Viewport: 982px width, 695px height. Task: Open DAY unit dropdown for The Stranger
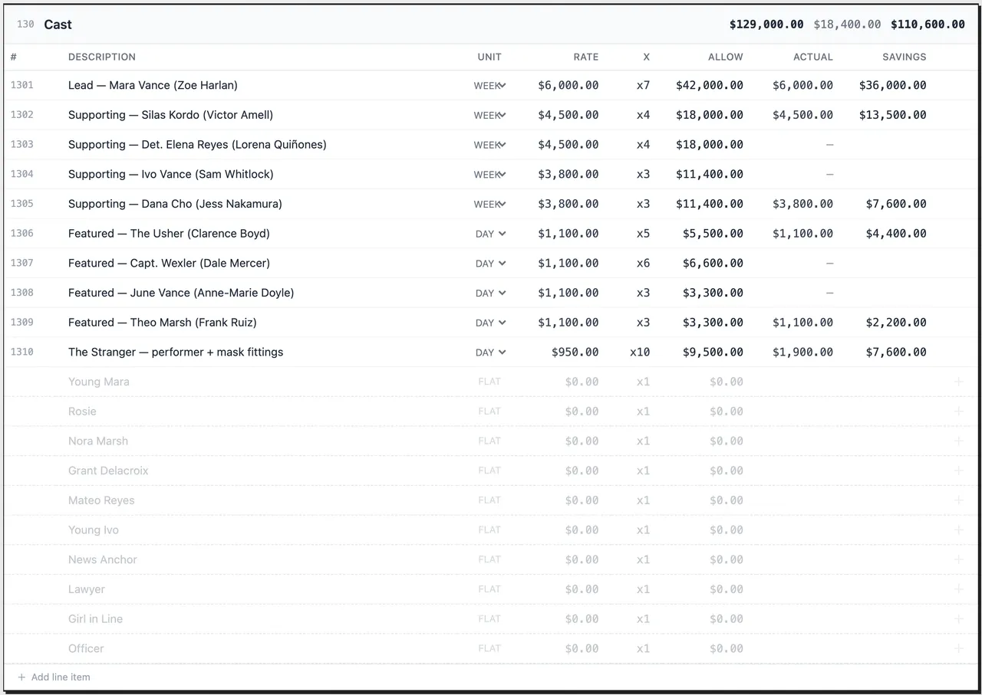click(489, 352)
